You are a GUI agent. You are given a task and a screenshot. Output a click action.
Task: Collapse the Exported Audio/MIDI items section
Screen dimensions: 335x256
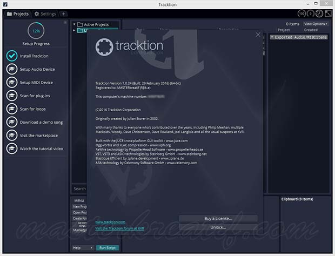point(272,37)
